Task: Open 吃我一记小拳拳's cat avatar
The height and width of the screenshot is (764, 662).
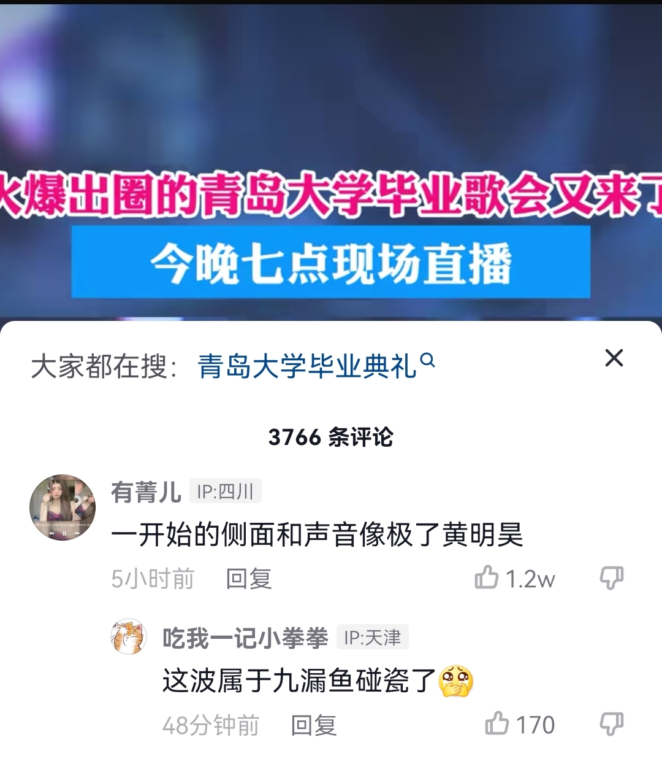Action: click(129, 636)
